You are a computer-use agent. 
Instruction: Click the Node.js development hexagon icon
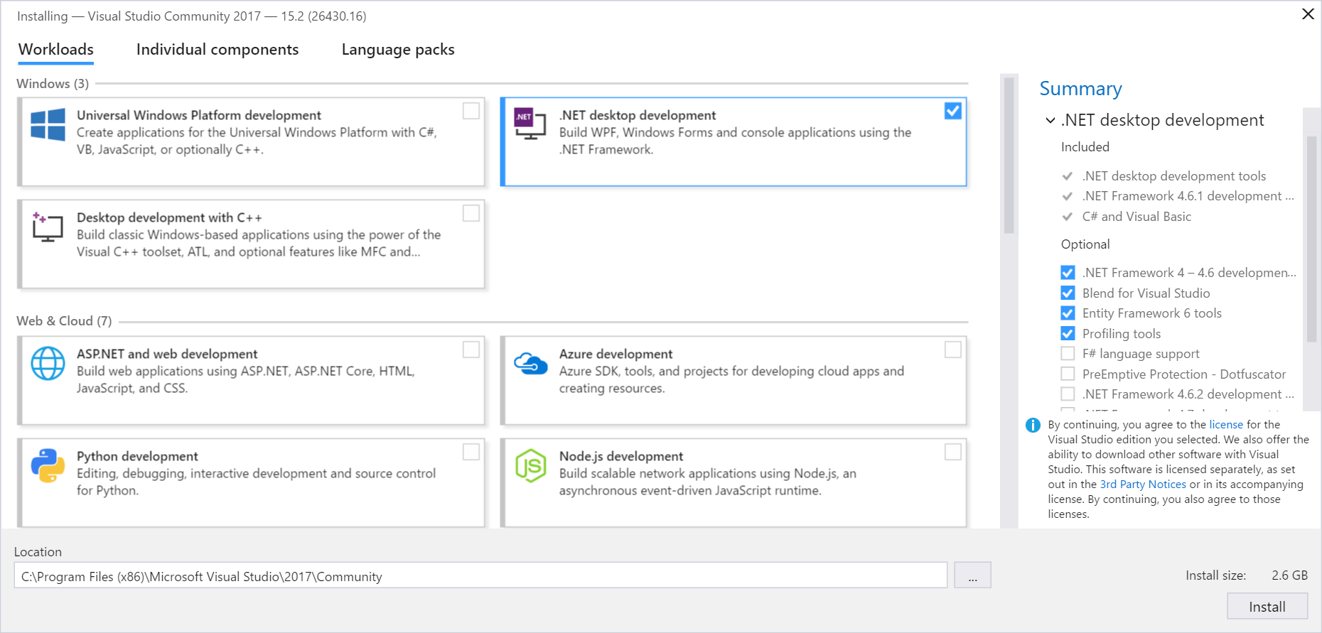click(x=530, y=466)
